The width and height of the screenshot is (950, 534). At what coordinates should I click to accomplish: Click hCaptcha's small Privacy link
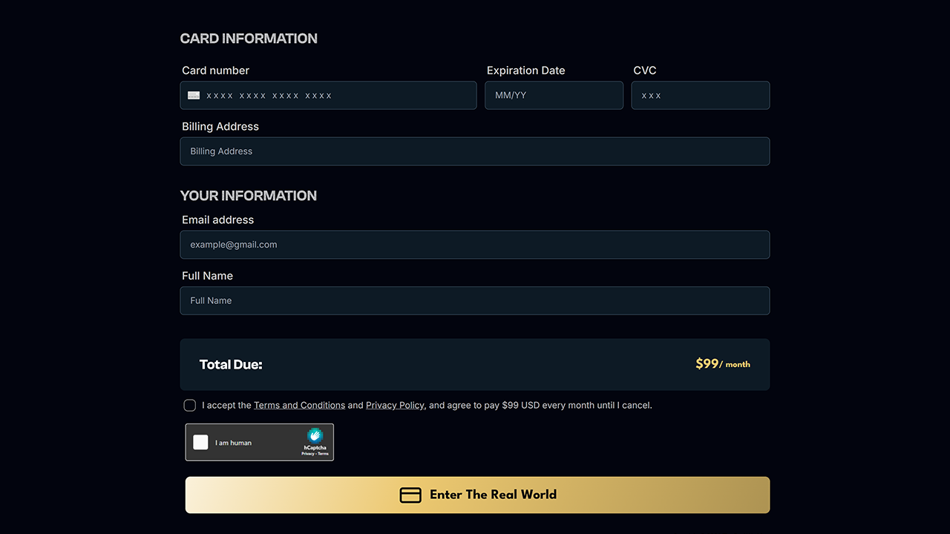(307, 453)
